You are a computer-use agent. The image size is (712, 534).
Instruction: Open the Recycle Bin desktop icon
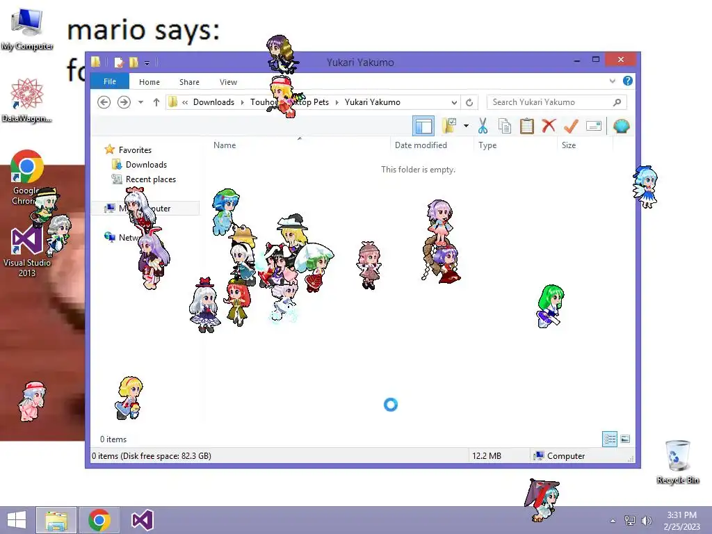coord(677,462)
